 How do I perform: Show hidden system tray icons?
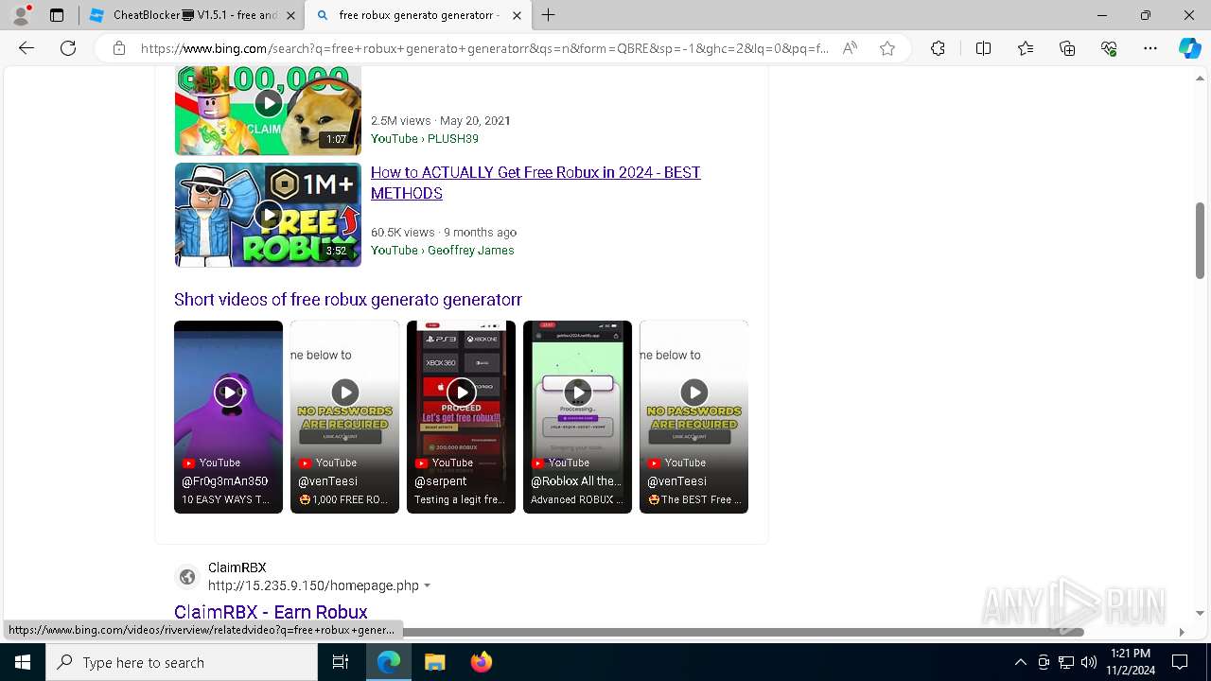tap(1020, 662)
